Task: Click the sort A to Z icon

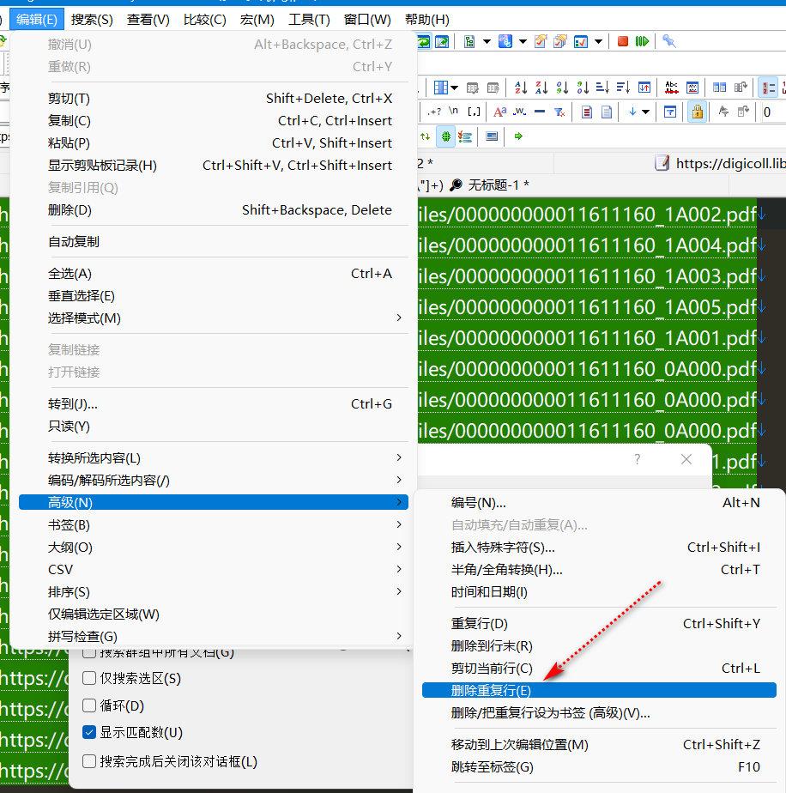Action: (x=520, y=88)
